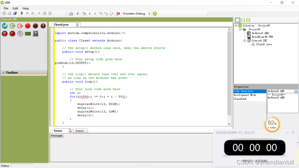This screenshot has width=299, height=168.
Task: Select the Code Generator property row
Action: pyautogui.click(x=250, y=91)
